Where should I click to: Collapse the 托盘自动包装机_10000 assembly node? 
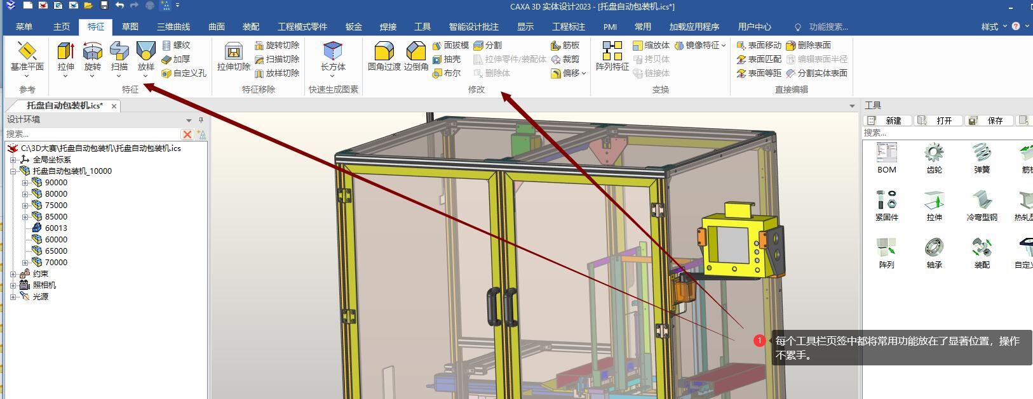[13, 171]
